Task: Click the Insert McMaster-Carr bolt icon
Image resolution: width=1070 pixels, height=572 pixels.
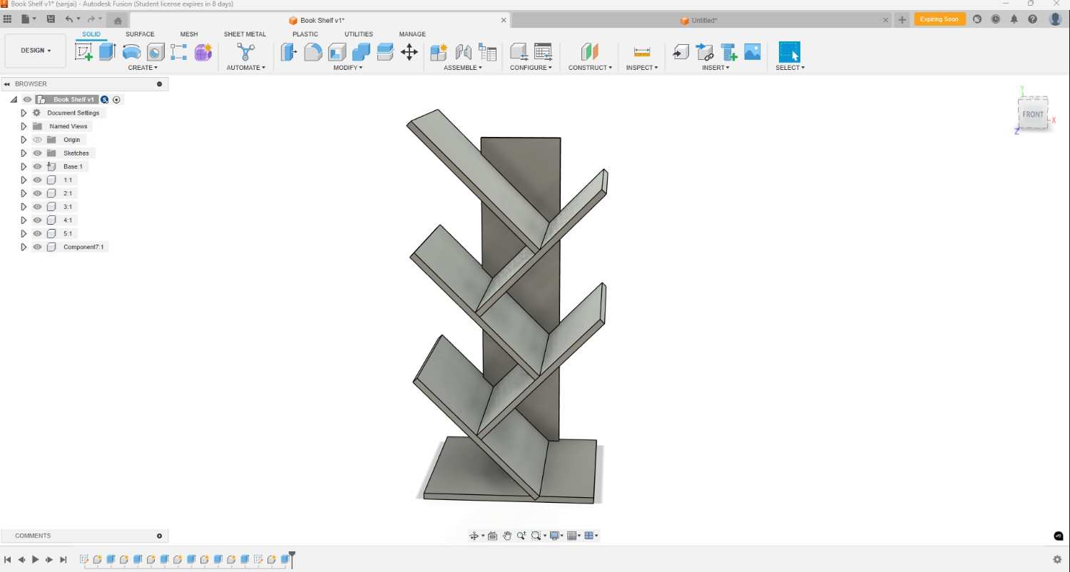Action: pos(729,51)
